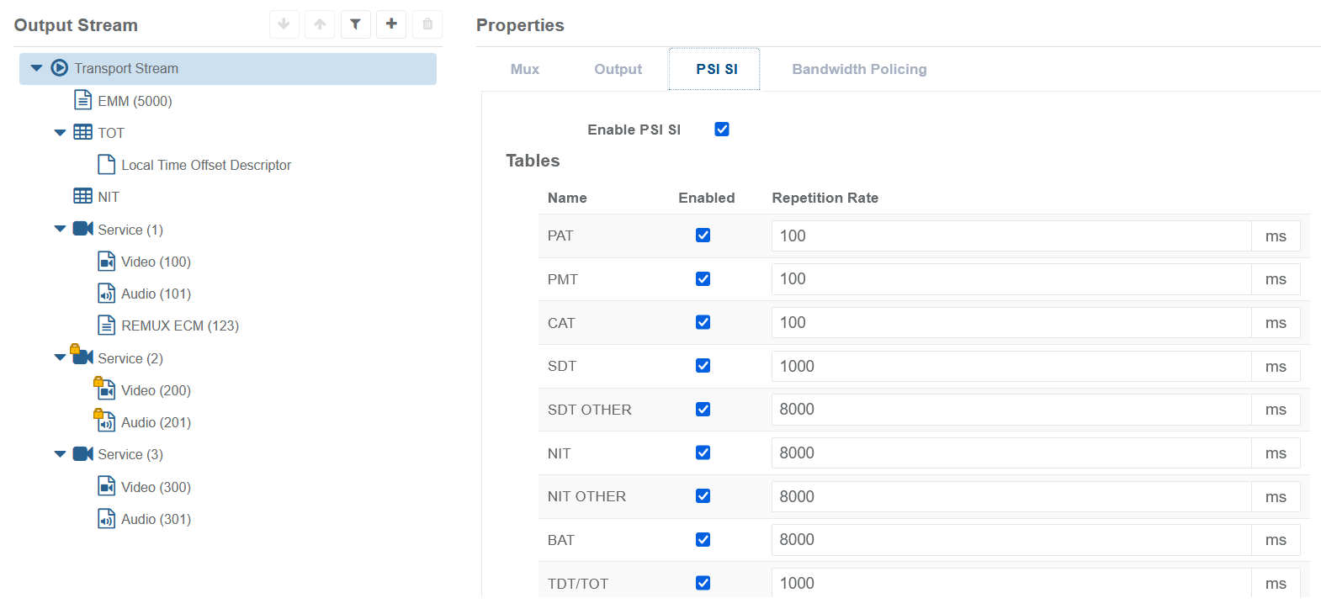Select the TOT table icon
This screenshot has width=1321, height=614.
(x=82, y=132)
